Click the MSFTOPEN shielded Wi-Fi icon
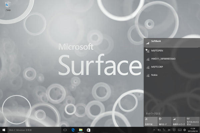The width and height of the screenshot is (200, 133). [147, 51]
